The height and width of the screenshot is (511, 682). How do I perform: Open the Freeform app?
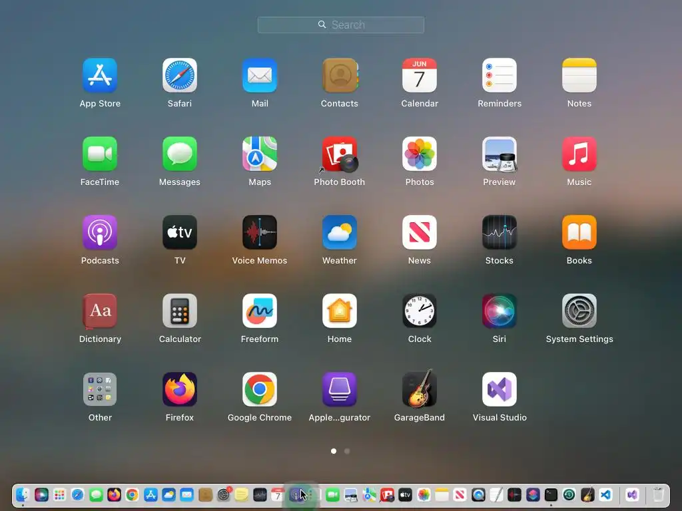[x=260, y=311]
